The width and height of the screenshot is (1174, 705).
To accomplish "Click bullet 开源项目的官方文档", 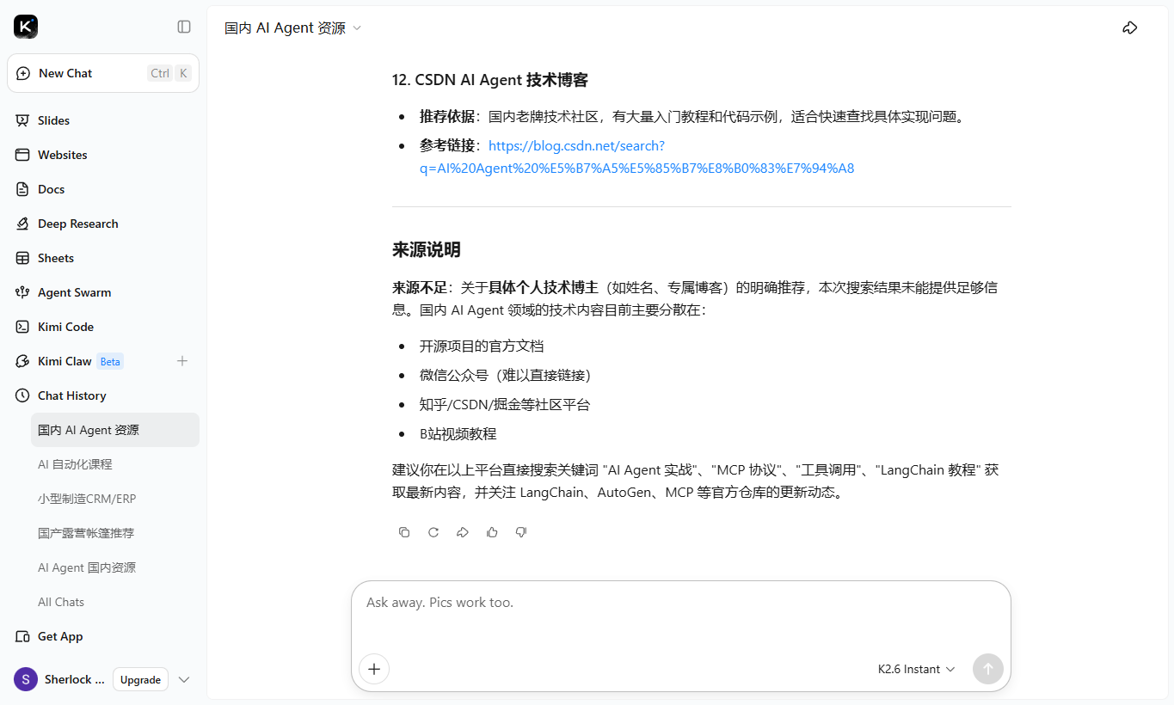I will click(x=482, y=346).
